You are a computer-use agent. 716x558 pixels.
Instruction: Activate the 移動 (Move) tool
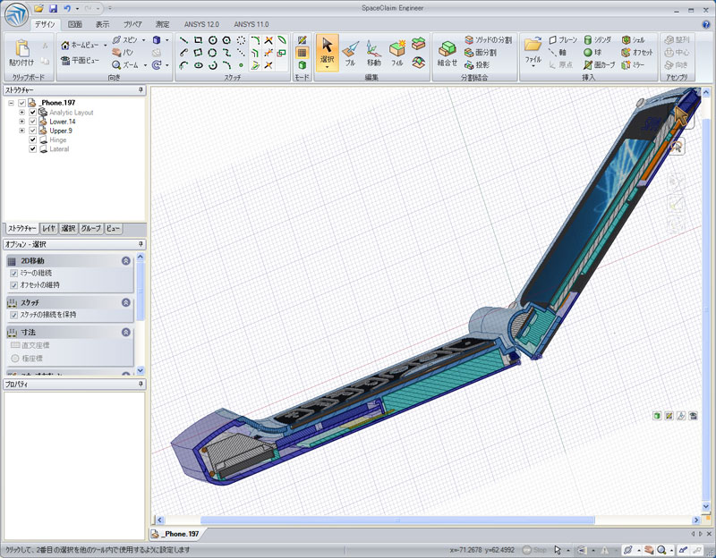tap(373, 52)
